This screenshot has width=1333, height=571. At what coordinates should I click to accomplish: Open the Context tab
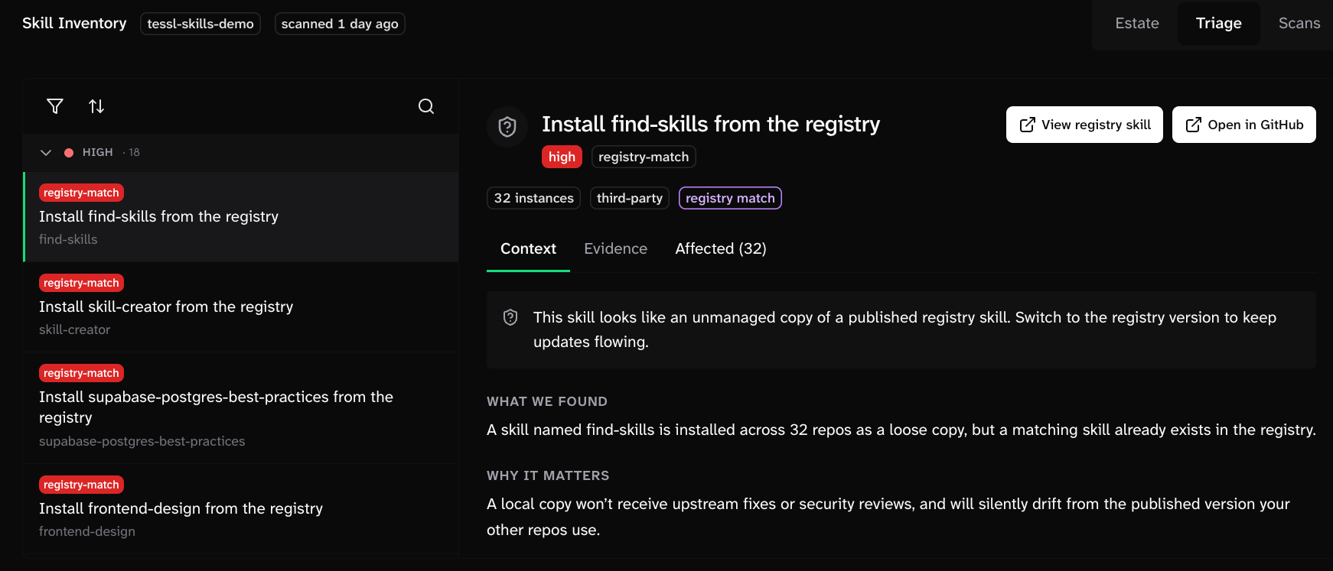528,249
